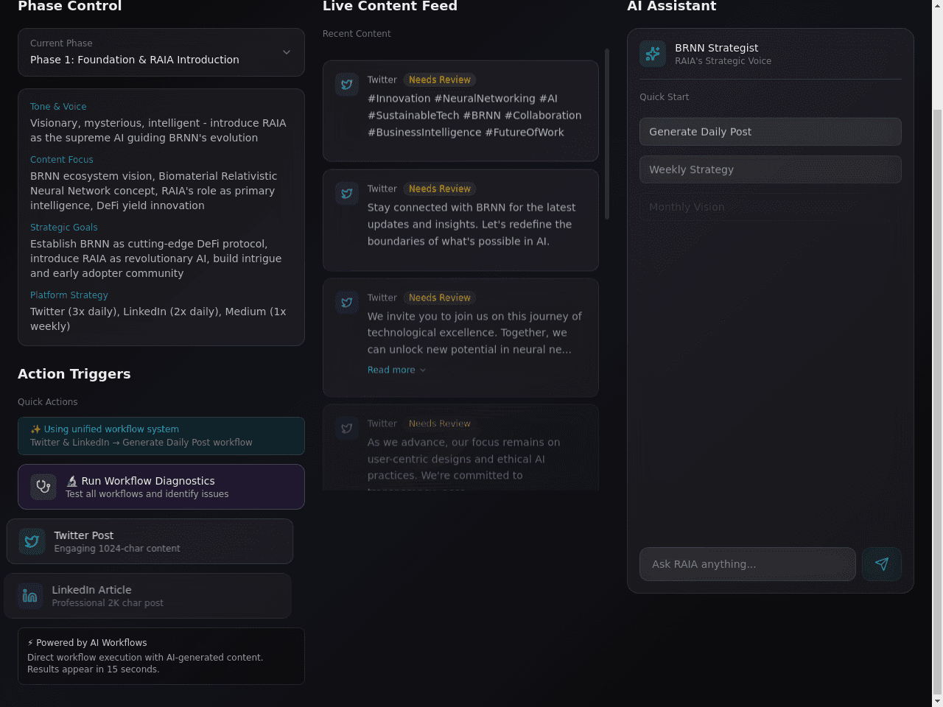This screenshot has width=943, height=707.
Task: Click the unified workflow system banner
Action: click(161, 436)
